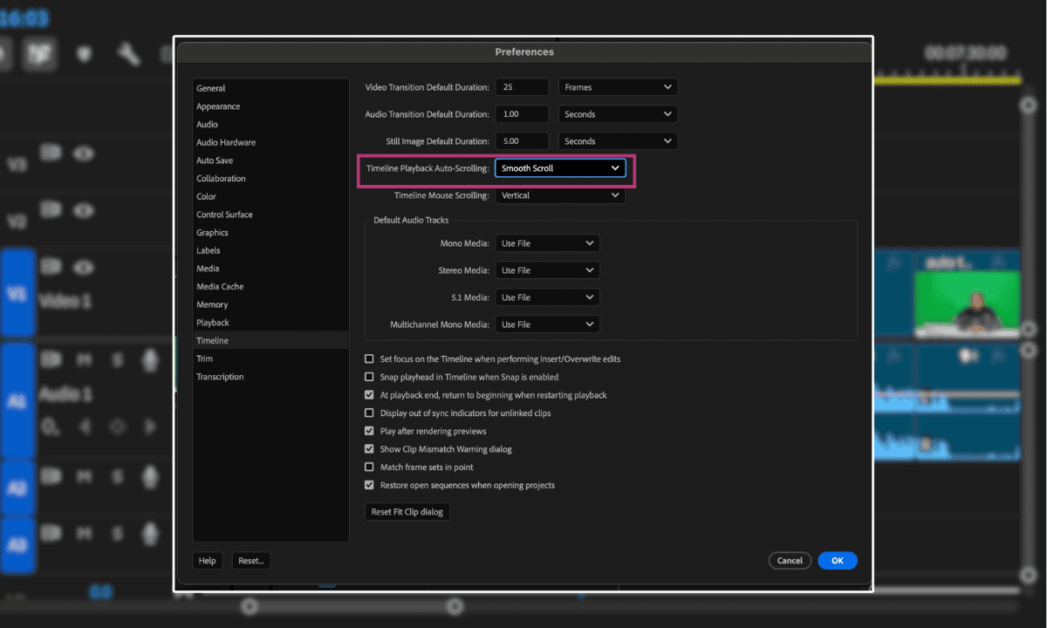Uncheck Show Clip Mismatch Warning dialog

click(x=369, y=449)
